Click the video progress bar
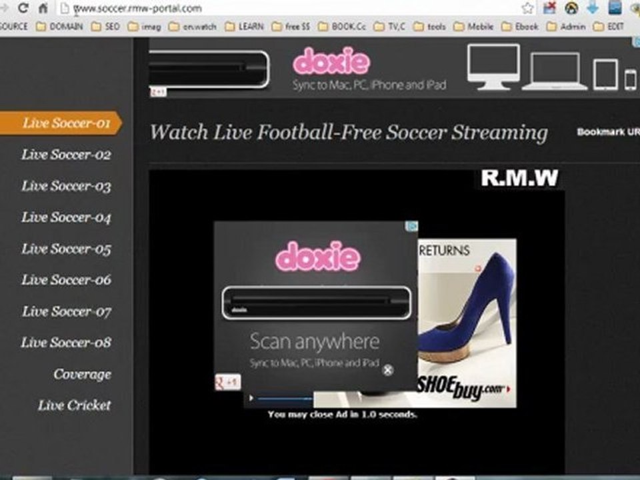 (x=285, y=399)
